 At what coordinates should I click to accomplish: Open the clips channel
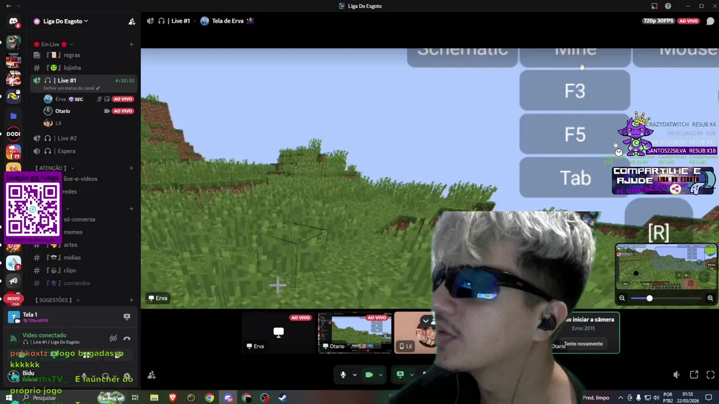tap(84, 270)
